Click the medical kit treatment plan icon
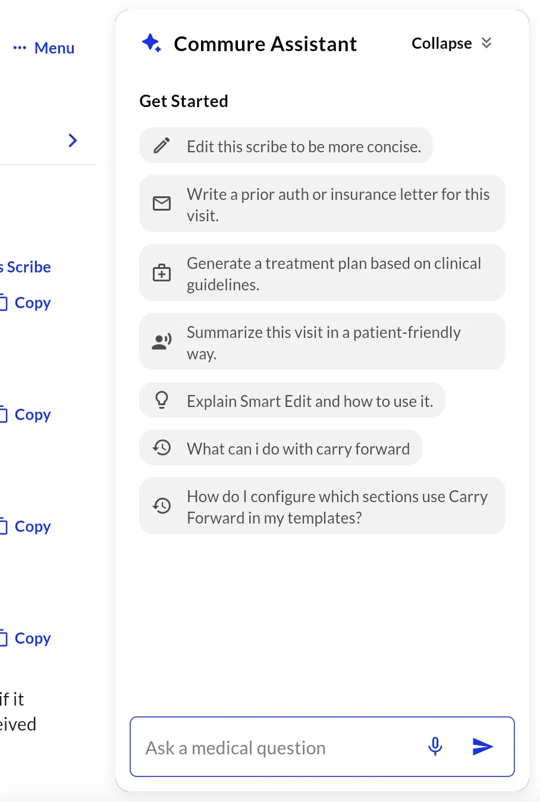 pyautogui.click(x=162, y=273)
